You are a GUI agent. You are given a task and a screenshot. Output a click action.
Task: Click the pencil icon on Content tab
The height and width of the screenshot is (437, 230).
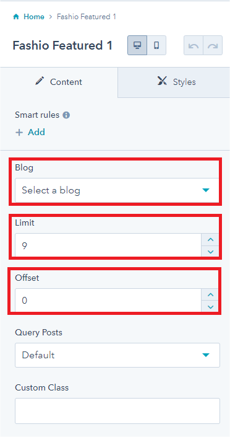[x=40, y=81]
